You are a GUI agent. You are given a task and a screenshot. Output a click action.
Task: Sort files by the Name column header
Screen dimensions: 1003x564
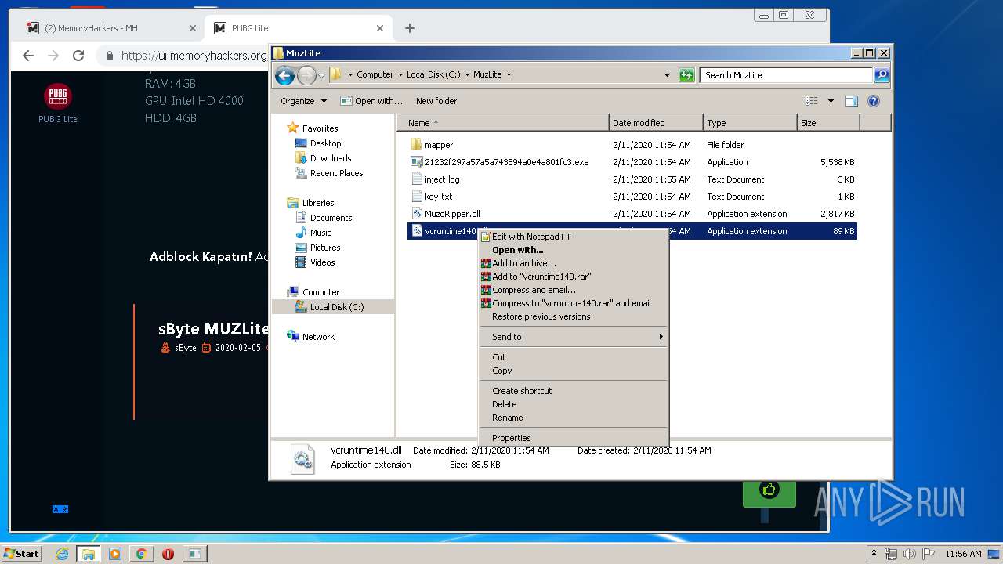pos(503,123)
